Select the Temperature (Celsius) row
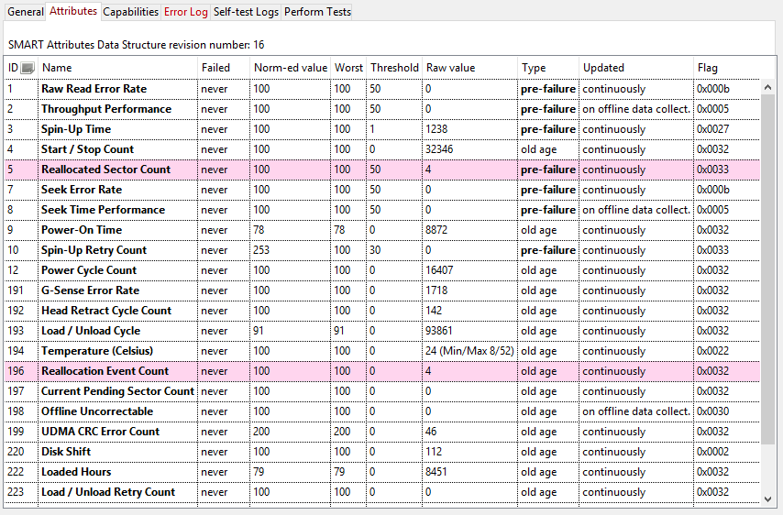The height and width of the screenshot is (515, 783). [96, 351]
